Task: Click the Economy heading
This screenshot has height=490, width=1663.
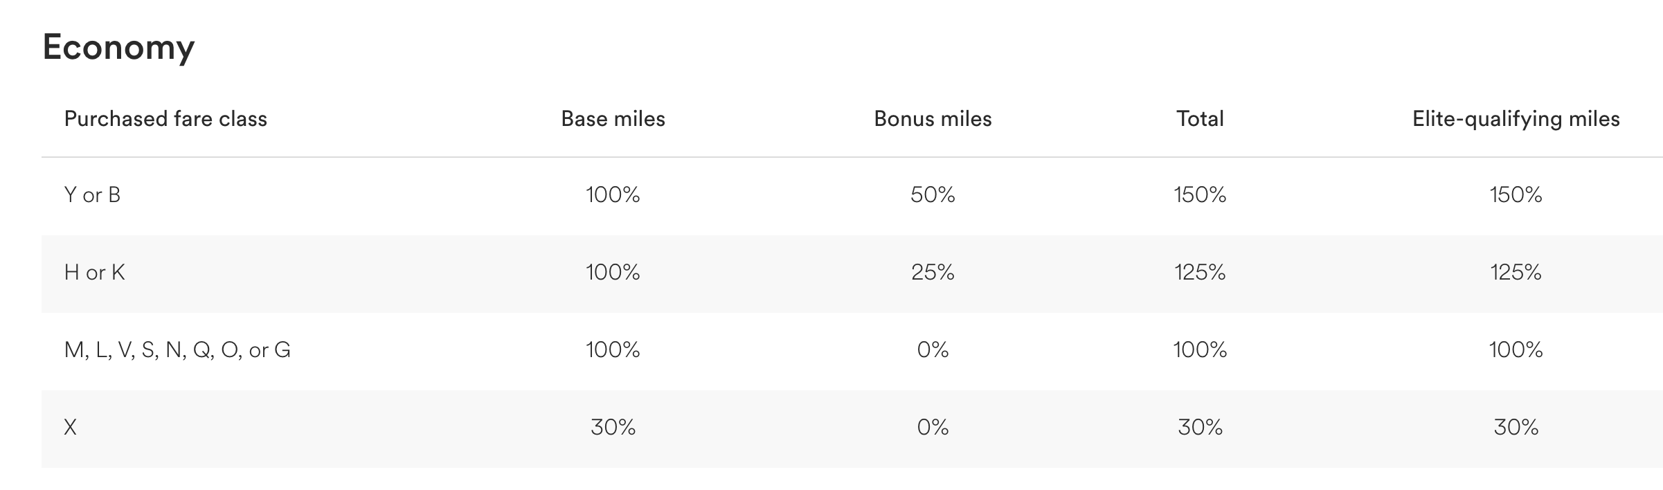Action: click(118, 48)
